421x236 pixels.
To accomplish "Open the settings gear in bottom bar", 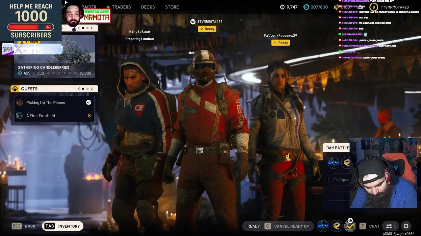I will tap(406, 226).
